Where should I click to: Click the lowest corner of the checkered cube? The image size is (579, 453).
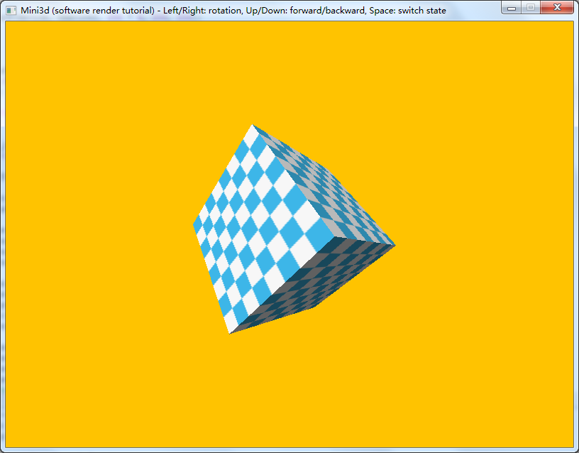(229, 333)
